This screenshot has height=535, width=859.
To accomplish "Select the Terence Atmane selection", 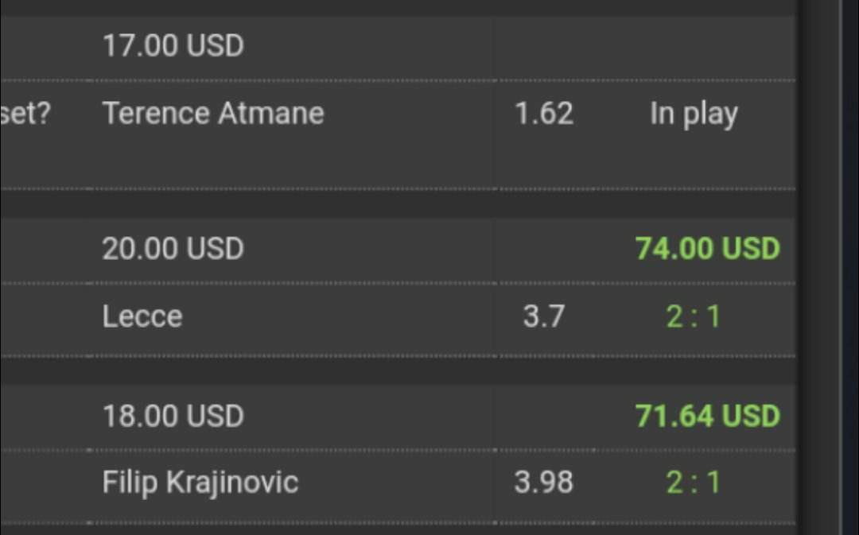I will coord(213,114).
